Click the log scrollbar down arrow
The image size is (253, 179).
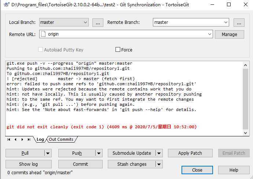(245, 133)
